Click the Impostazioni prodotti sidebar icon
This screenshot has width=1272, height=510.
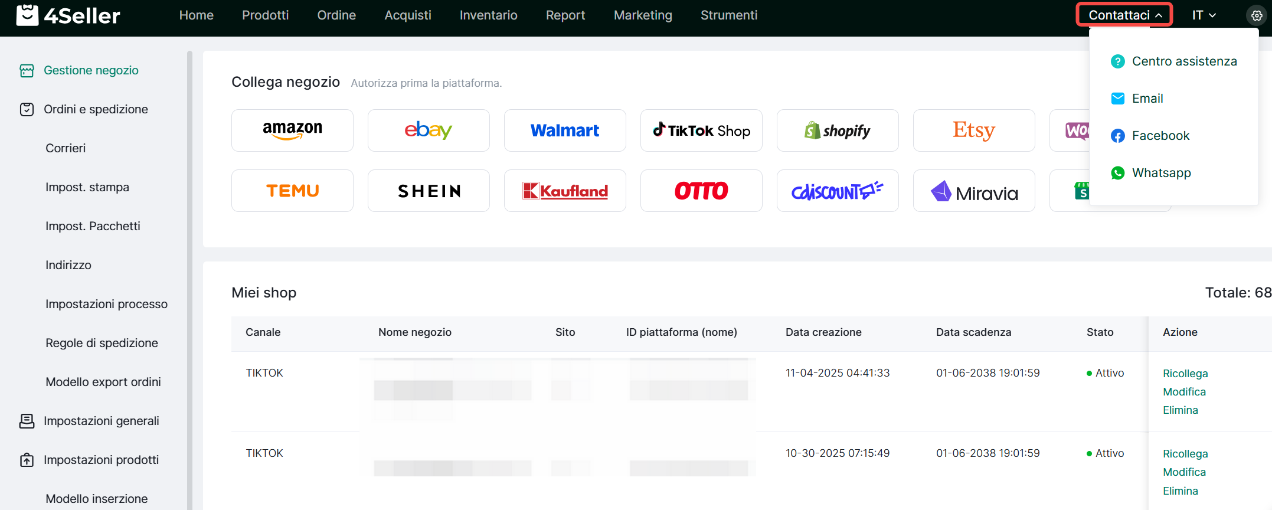(27, 460)
